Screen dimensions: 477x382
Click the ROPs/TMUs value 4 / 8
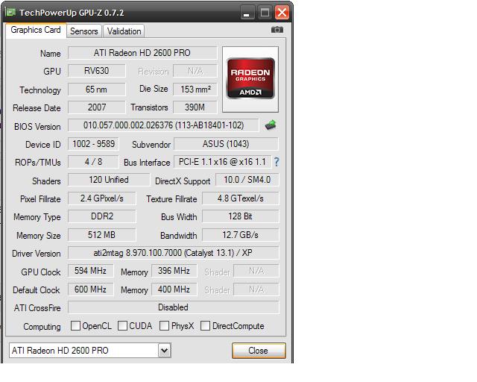(x=93, y=162)
